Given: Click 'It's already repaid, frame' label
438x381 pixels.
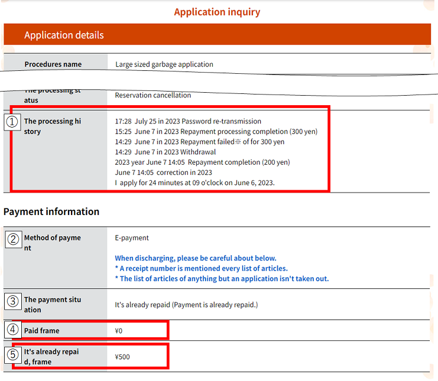Looking at the screenshot, I should pyautogui.click(x=51, y=357).
